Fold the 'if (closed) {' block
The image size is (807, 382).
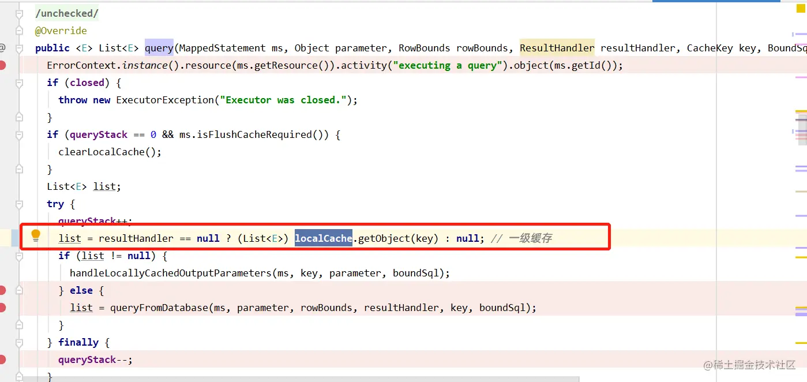[x=19, y=83]
